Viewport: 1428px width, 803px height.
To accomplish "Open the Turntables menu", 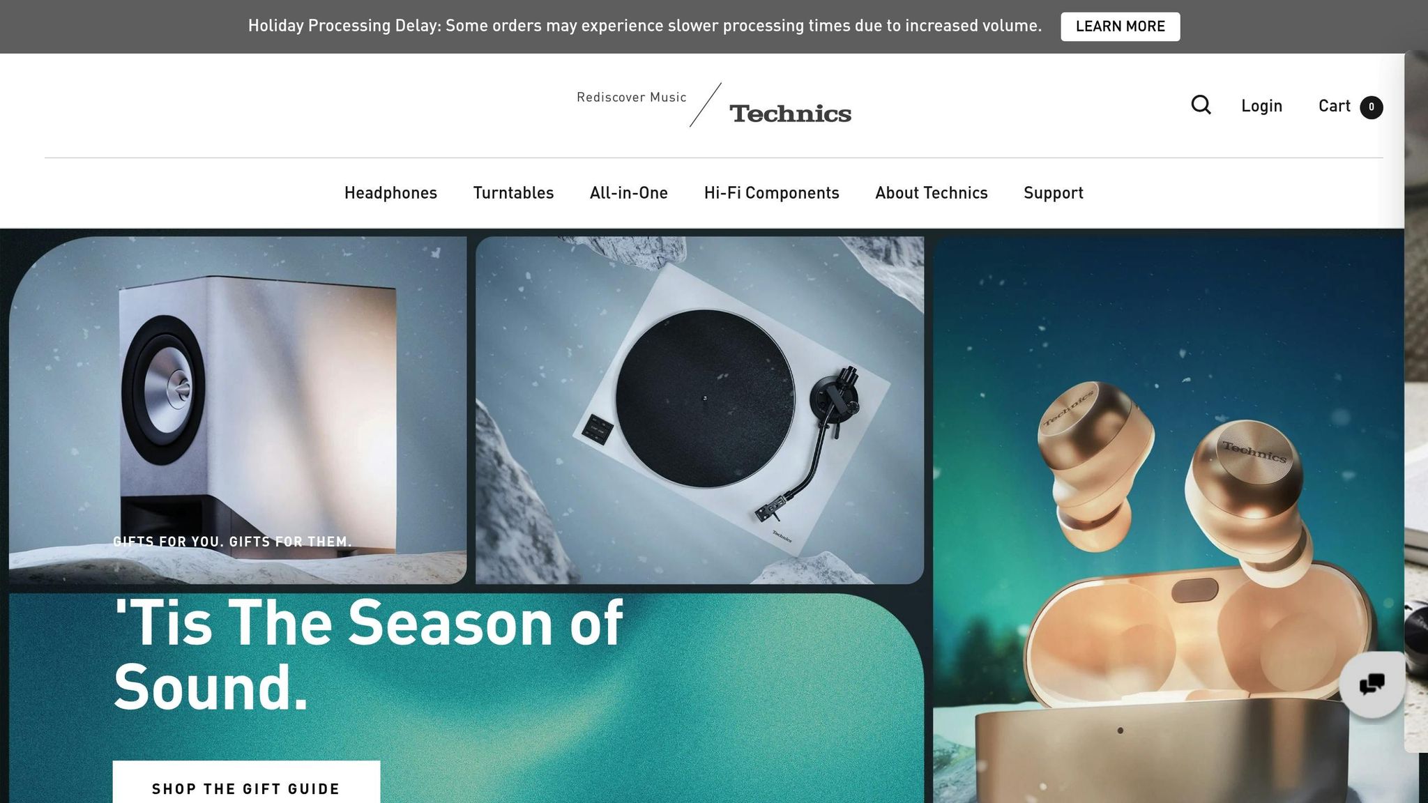I will [513, 193].
